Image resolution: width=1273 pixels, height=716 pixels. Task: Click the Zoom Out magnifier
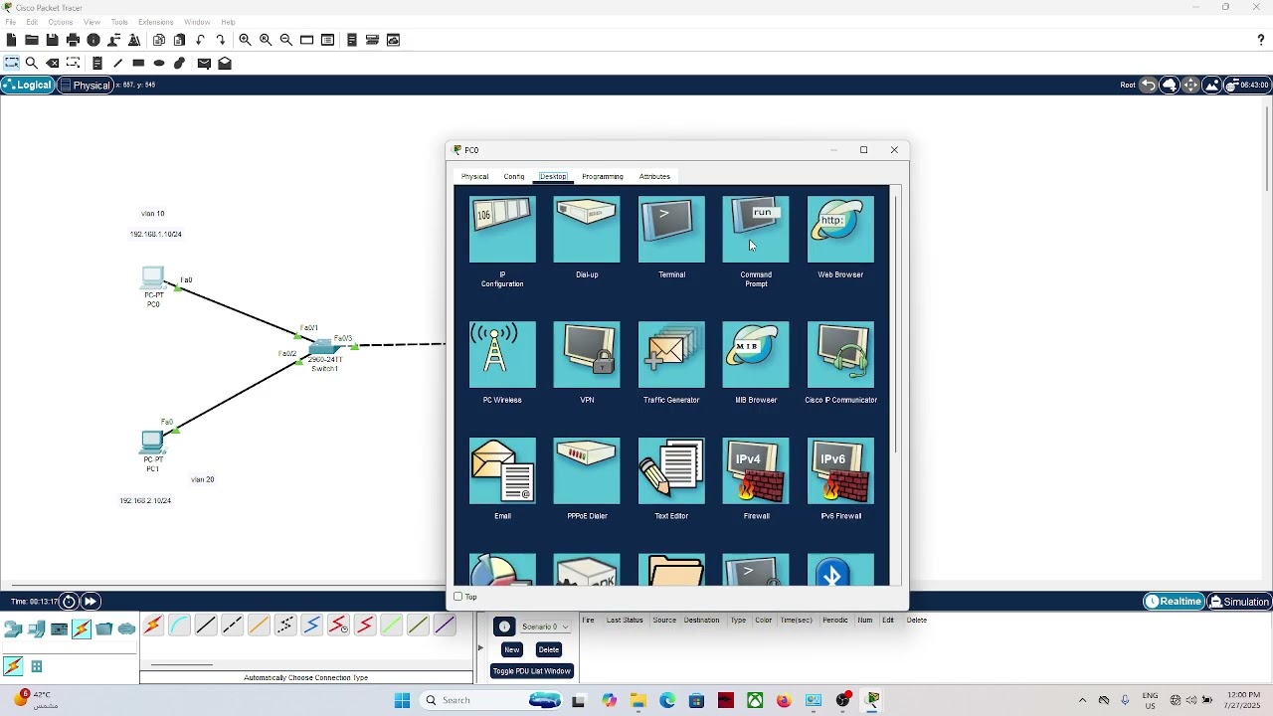(x=286, y=40)
